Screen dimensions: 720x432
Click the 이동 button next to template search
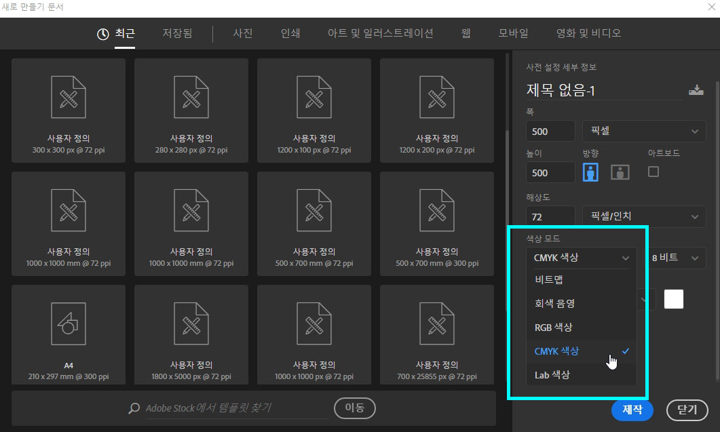[x=354, y=408]
